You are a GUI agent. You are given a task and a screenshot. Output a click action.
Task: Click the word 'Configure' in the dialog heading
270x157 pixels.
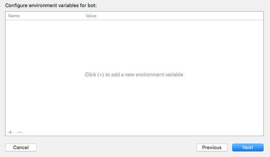coord(16,5)
